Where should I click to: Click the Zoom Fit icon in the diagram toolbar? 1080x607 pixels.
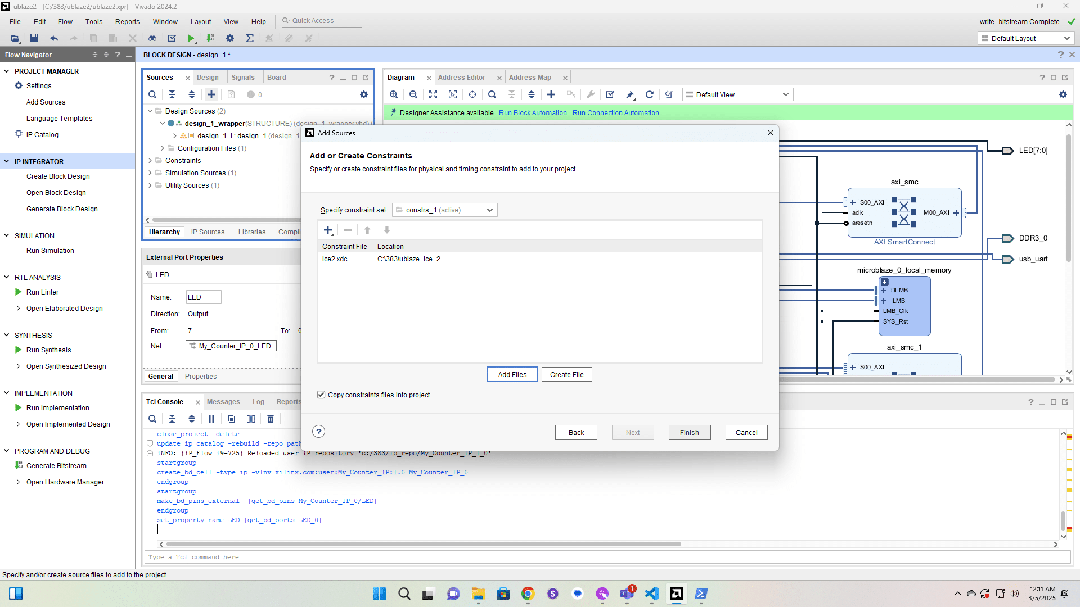tap(433, 94)
